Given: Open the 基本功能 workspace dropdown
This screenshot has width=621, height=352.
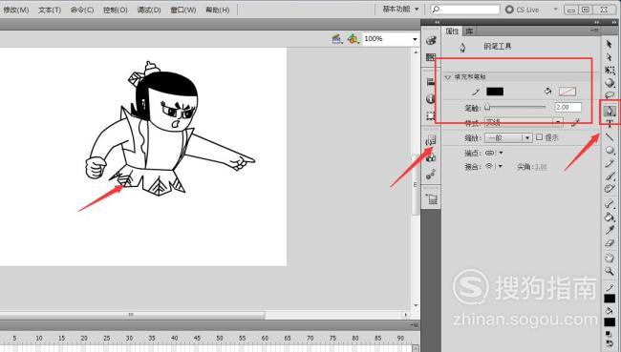Looking at the screenshot, I should click(x=400, y=9).
